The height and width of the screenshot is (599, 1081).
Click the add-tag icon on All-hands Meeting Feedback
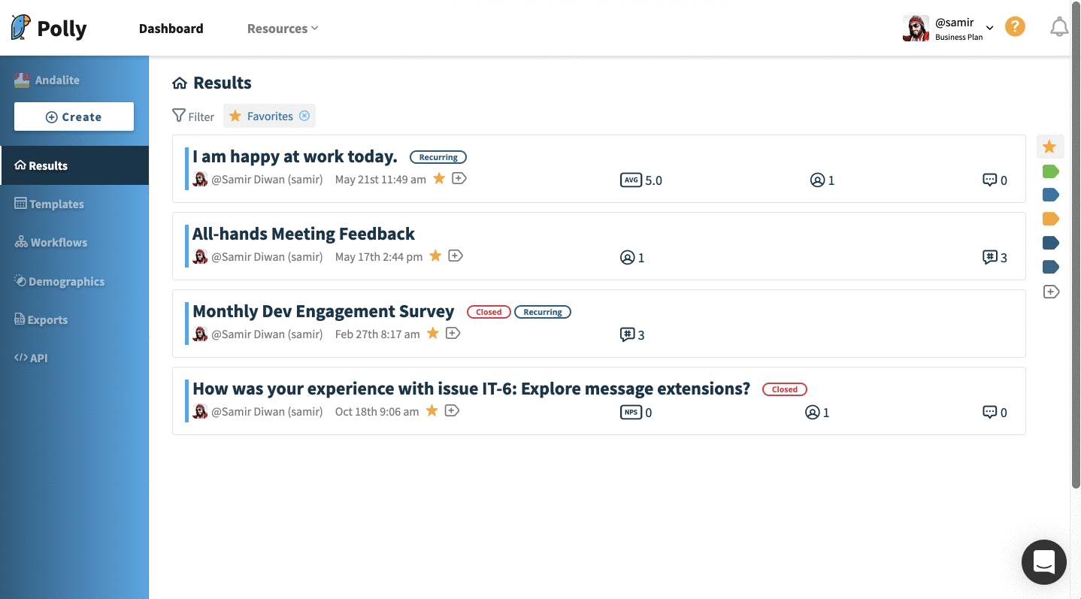(456, 256)
